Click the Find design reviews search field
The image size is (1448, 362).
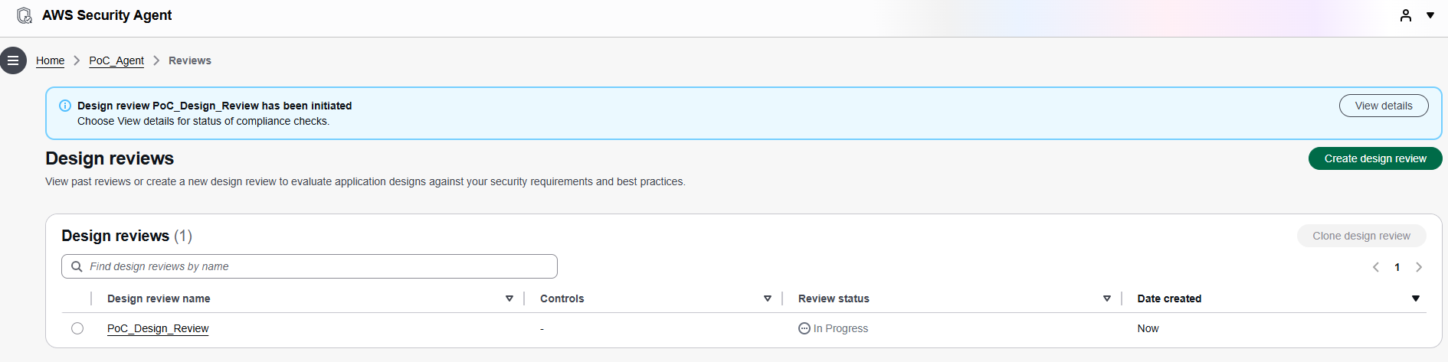coord(314,266)
